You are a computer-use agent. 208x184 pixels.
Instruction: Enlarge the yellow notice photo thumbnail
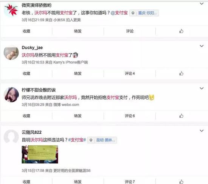pos(40,154)
